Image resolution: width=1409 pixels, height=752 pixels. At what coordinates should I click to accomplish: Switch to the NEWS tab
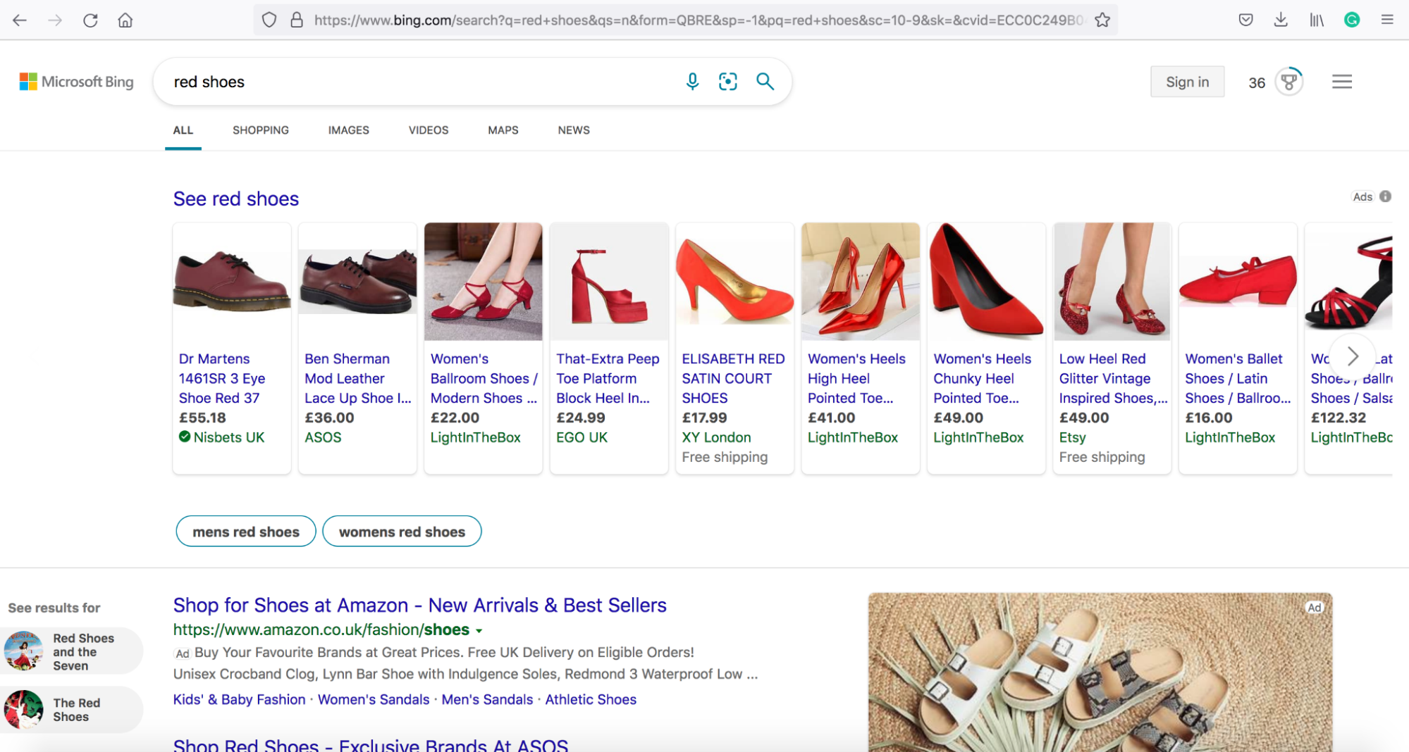[574, 130]
